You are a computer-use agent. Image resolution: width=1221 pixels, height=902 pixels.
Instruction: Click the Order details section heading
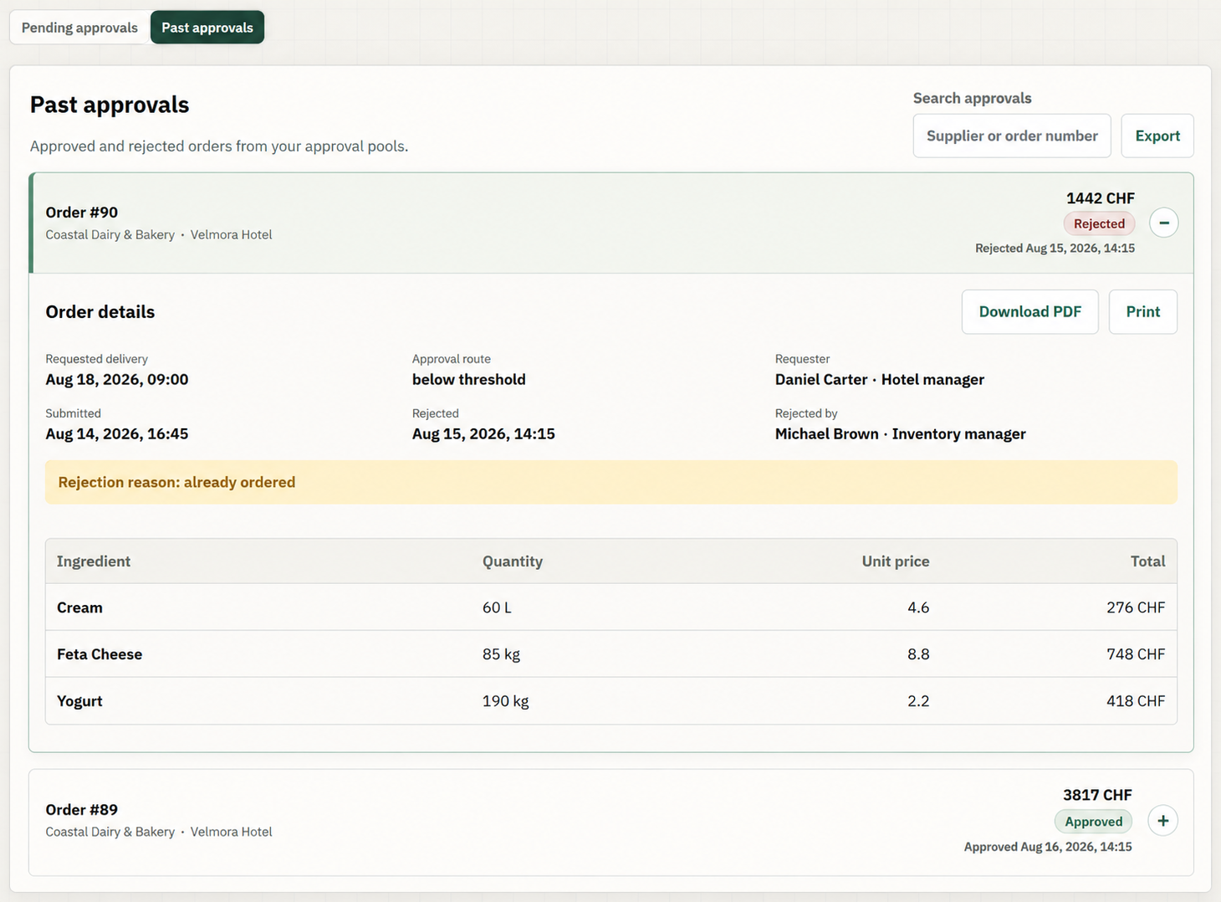click(100, 312)
